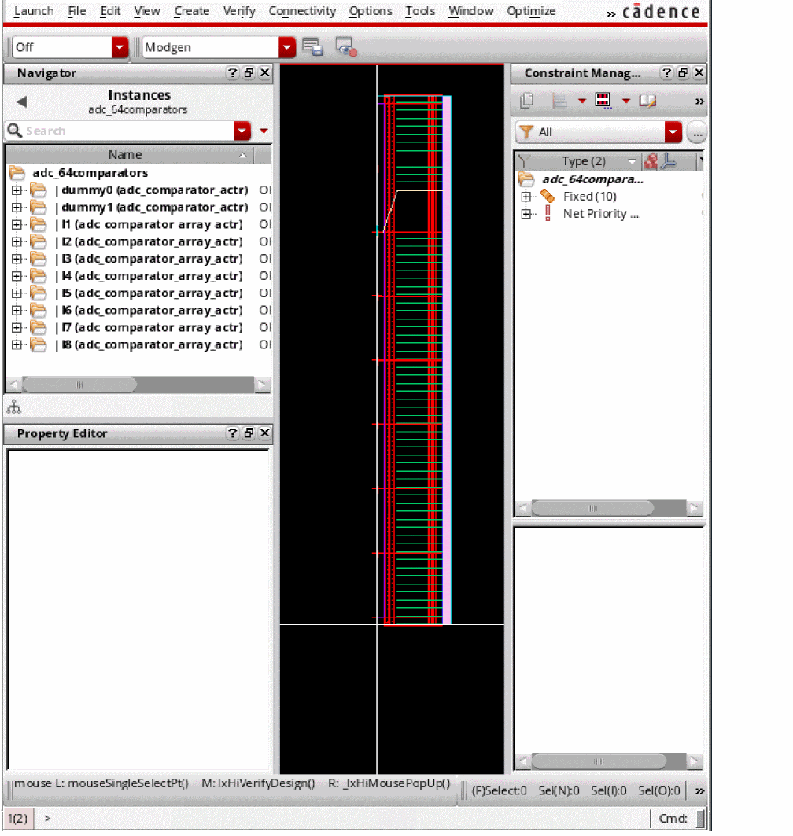
Task: Click the Navigator back arrow icon
Action: [22, 102]
